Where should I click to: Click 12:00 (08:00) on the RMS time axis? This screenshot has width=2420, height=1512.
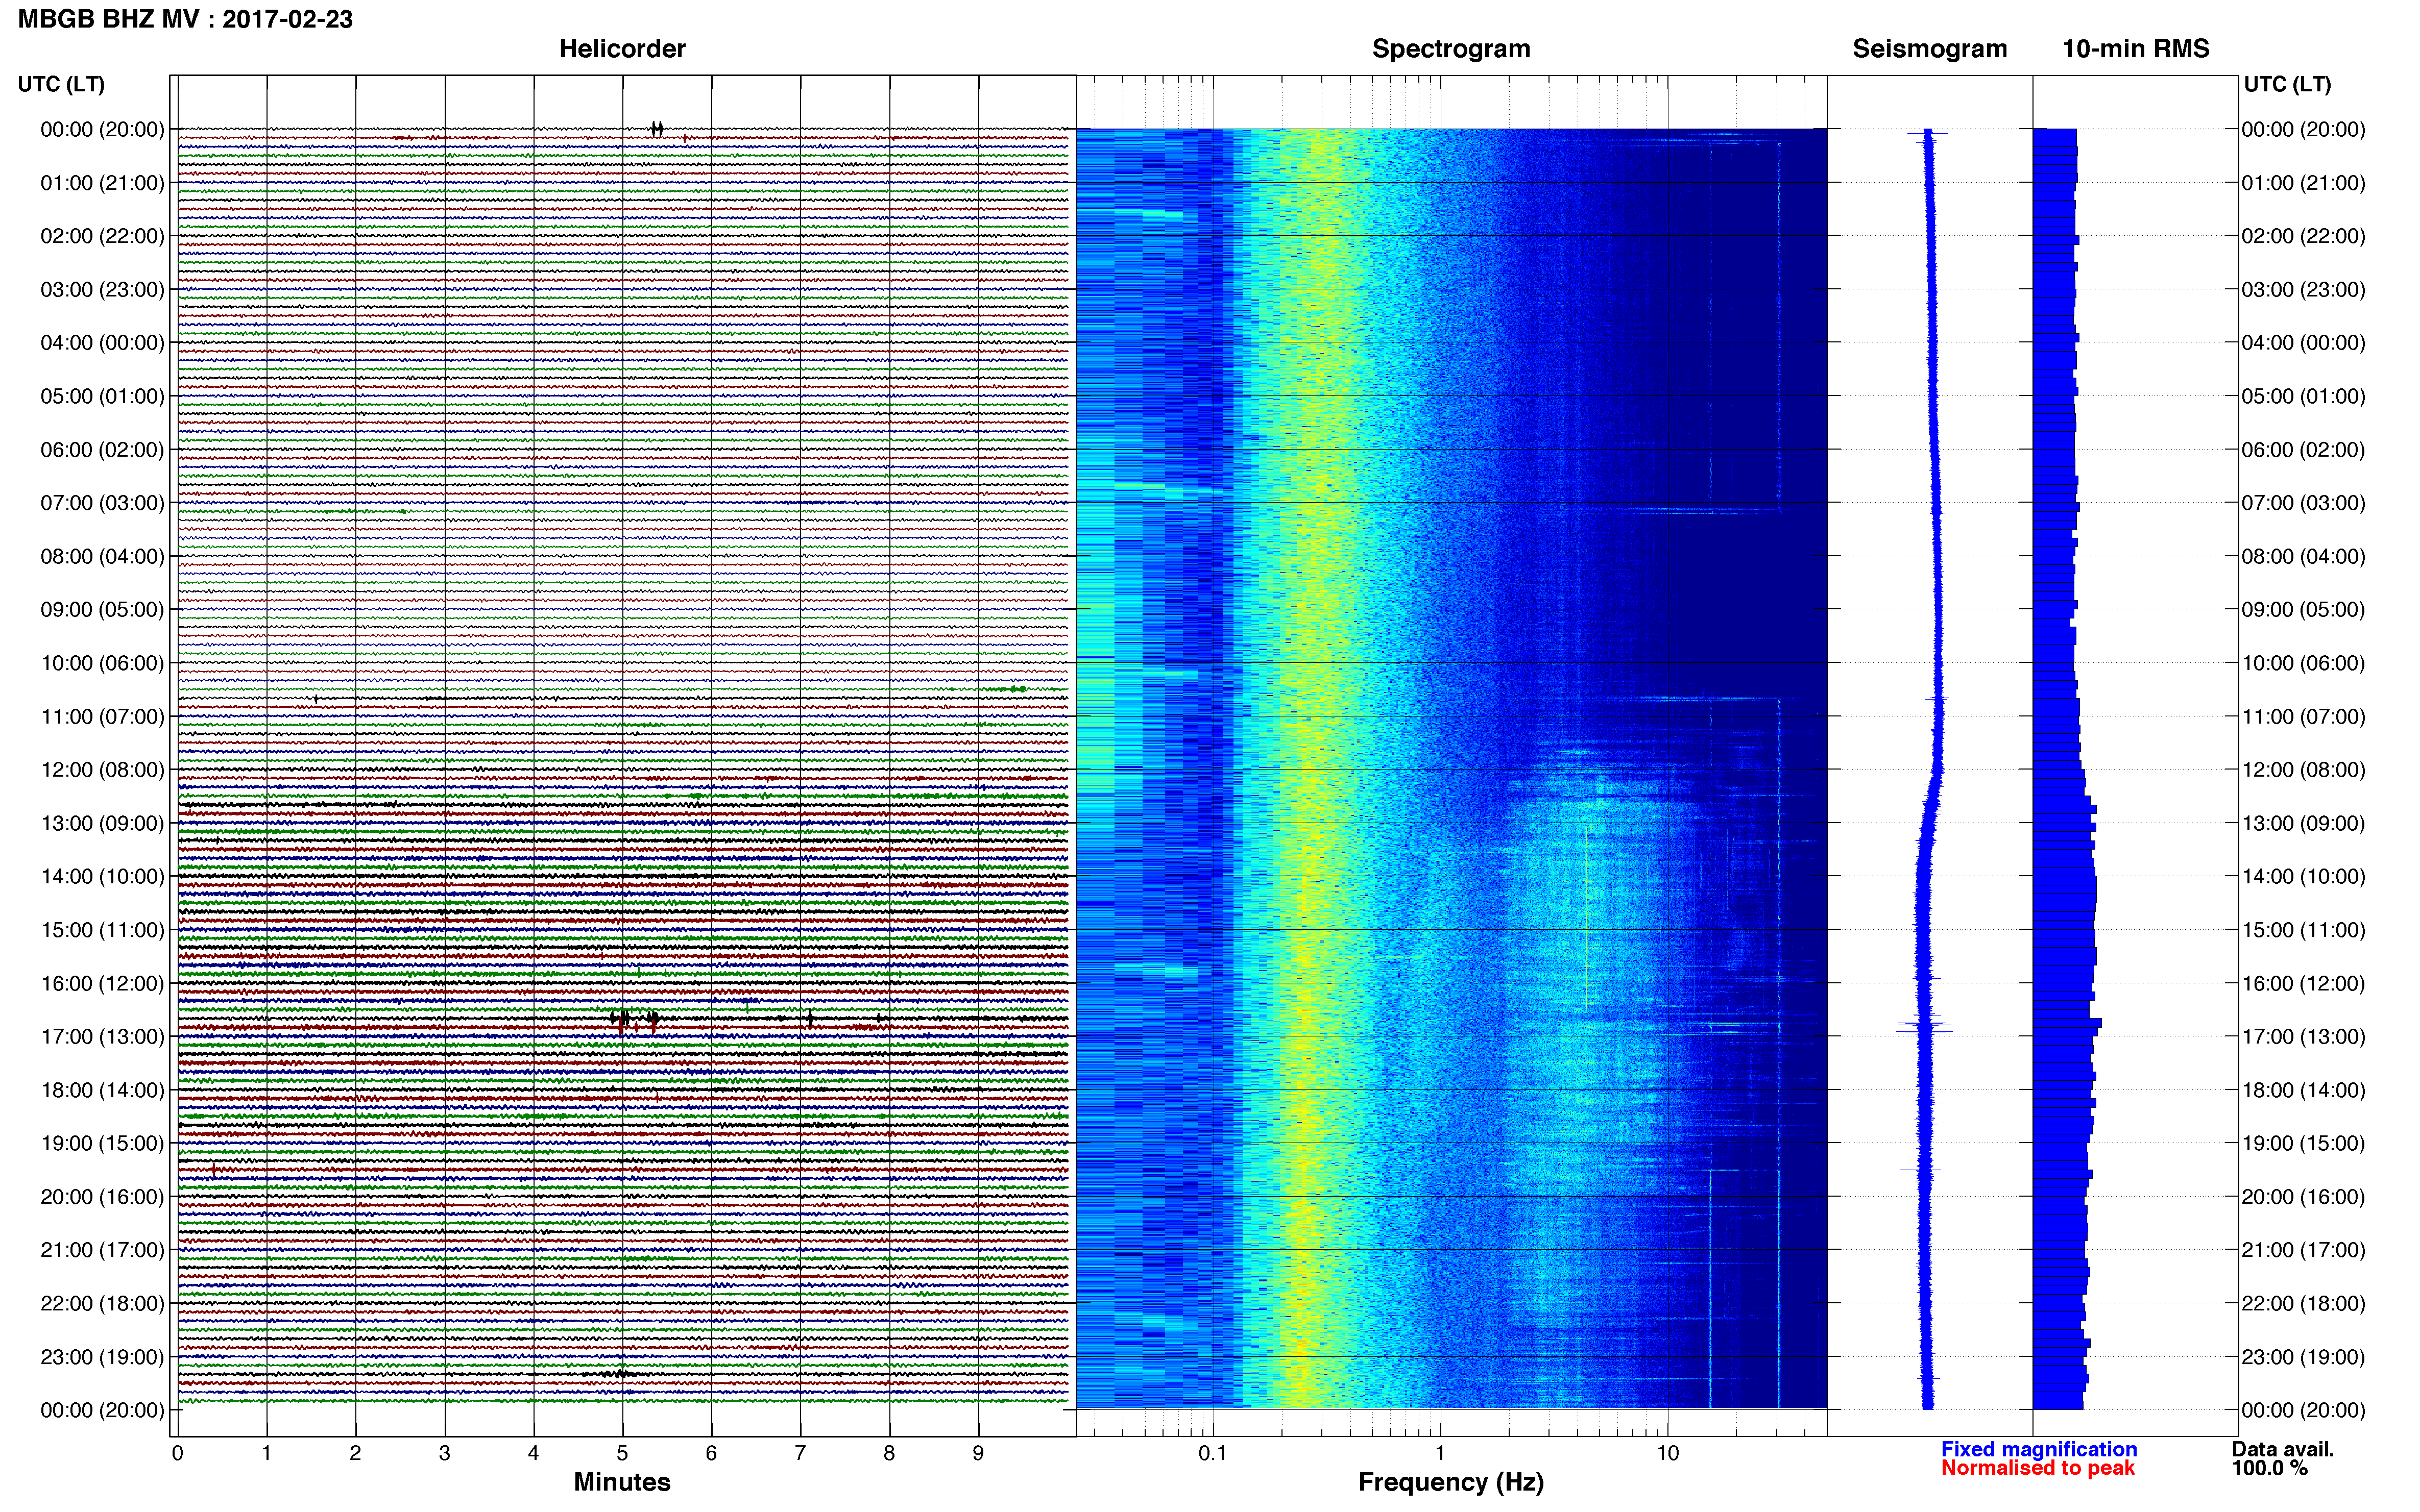[2303, 770]
